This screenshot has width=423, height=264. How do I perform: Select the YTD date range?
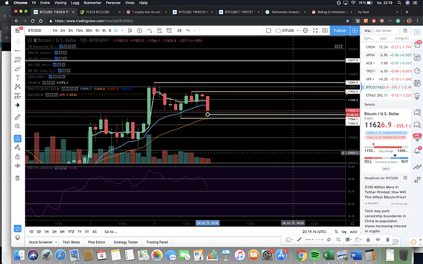point(70,232)
